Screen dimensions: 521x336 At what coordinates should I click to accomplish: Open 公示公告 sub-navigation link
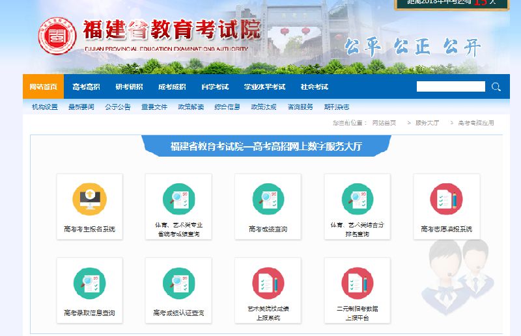(x=118, y=107)
